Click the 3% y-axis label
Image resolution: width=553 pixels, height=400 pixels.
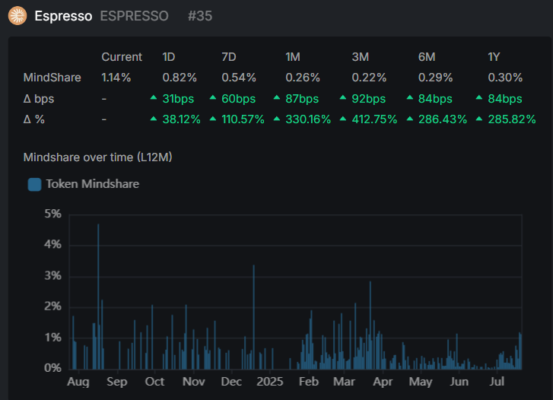coord(53,276)
